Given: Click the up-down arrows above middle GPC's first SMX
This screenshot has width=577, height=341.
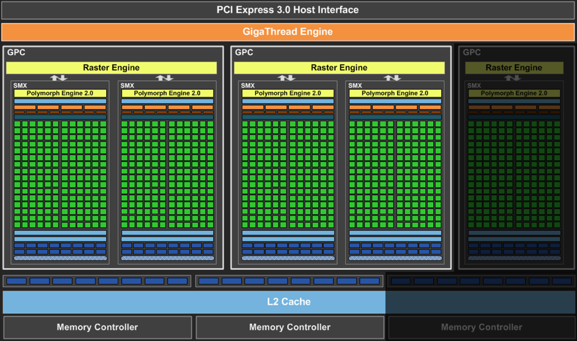Looking at the screenshot, I should coord(286,78).
